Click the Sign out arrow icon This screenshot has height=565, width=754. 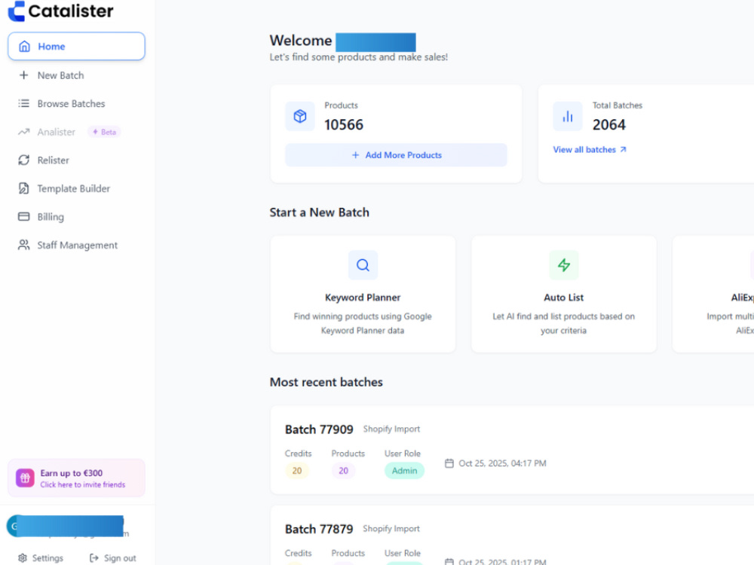(x=94, y=558)
